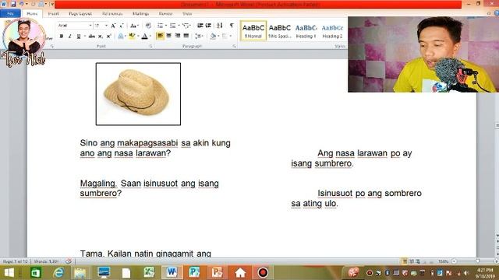Image resolution: width=499 pixels, height=280 pixels.
Task: Open PowerPoint from the taskbar
Action: pos(217,272)
